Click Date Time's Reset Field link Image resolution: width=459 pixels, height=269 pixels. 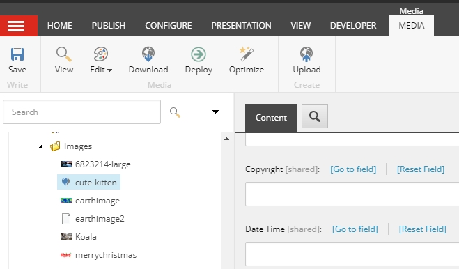tap(422, 229)
